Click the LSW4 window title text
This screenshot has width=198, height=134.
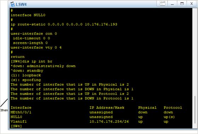click(x=21, y=4)
